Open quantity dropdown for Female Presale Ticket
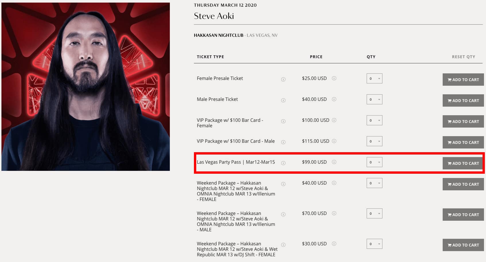Screen dimensions: 486x262 [374, 79]
